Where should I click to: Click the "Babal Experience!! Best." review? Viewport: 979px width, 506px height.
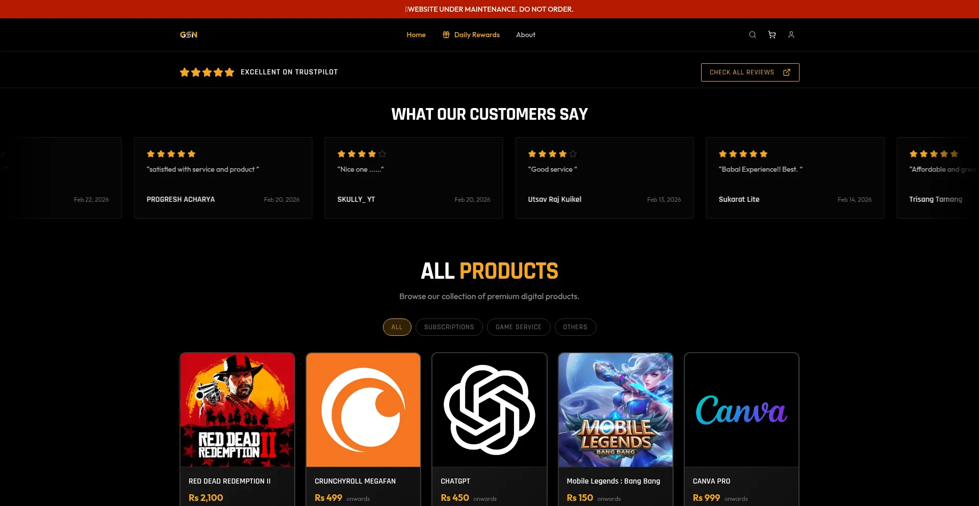point(760,169)
